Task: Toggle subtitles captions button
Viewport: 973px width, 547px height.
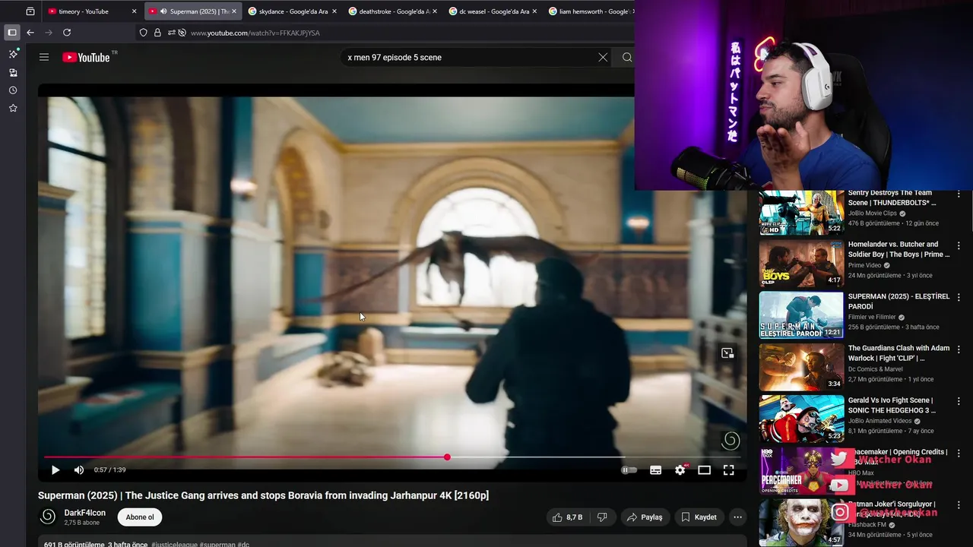Action: (x=655, y=470)
